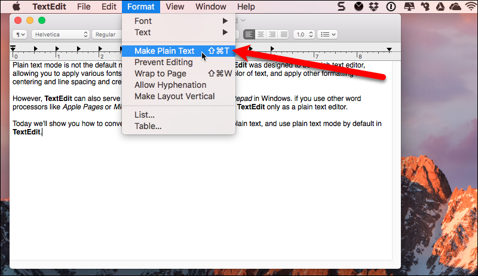The image size is (478, 276).
Task: Center the text with the center-align icon
Action: (x=261, y=35)
